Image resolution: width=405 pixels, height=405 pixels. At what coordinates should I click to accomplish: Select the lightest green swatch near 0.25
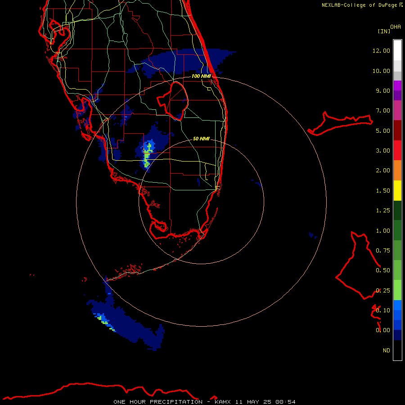pyautogui.click(x=397, y=290)
